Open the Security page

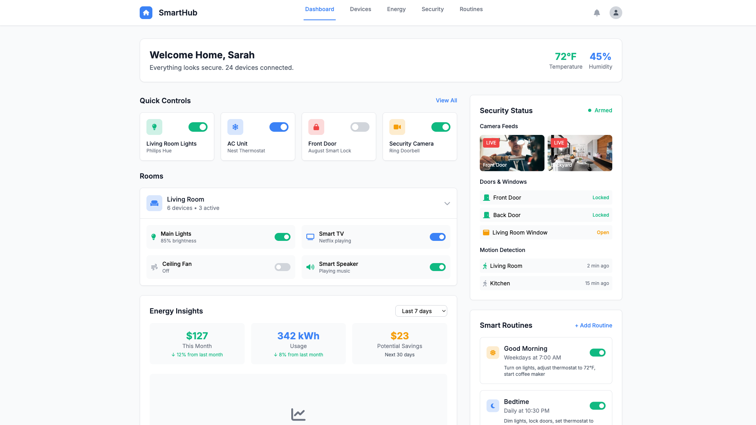432,9
